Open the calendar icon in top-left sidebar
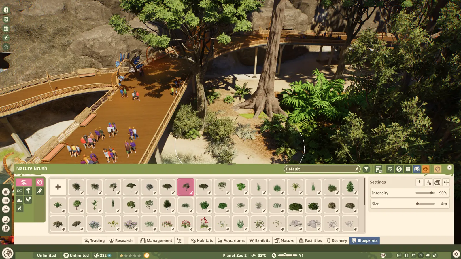The height and width of the screenshot is (259, 461). [x=6, y=28]
